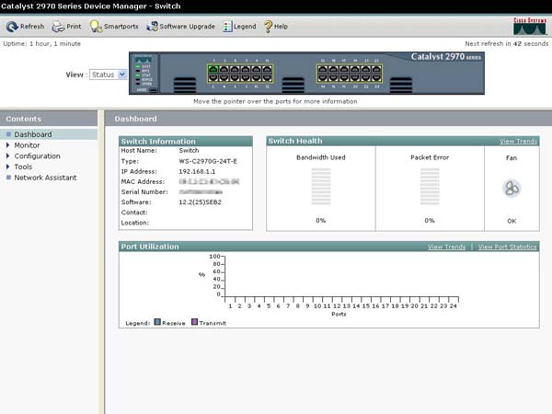Click port 12 on switch image
Image resolution: width=552 pixels, height=414 pixels.
[x=267, y=77]
